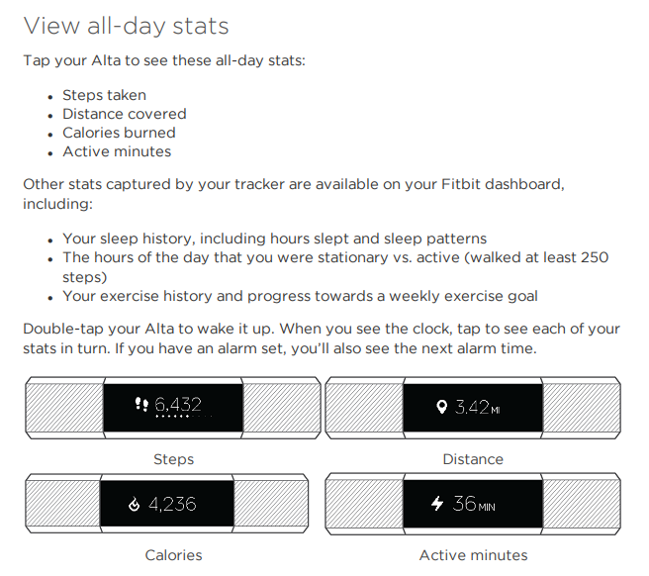Click the "Calories burned" bullet item
Image resolution: width=649 pixels, height=576 pixels.
point(119,133)
